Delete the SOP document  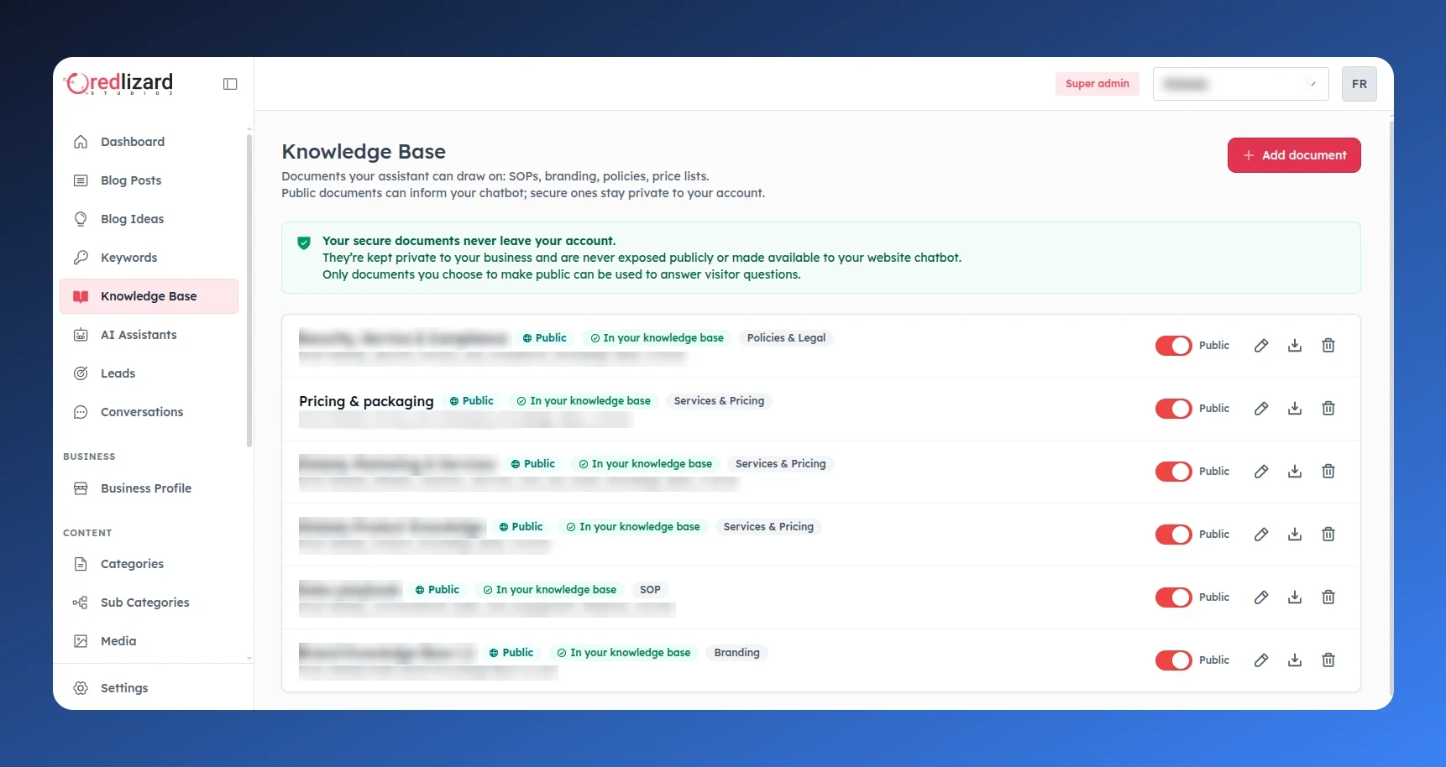[x=1328, y=597]
